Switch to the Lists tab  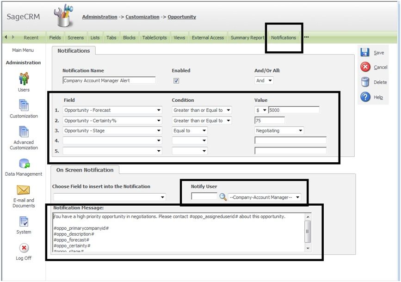pyautogui.click(x=95, y=37)
